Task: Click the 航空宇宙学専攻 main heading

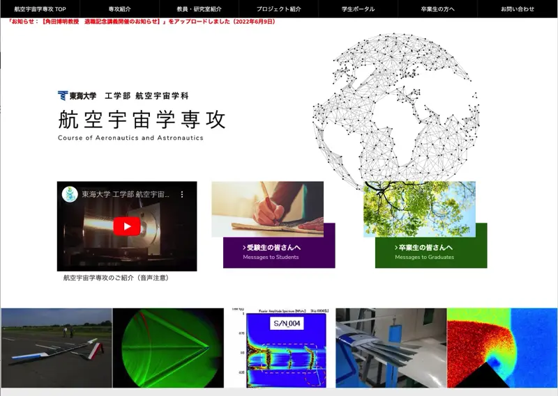Action: (142, 119)
